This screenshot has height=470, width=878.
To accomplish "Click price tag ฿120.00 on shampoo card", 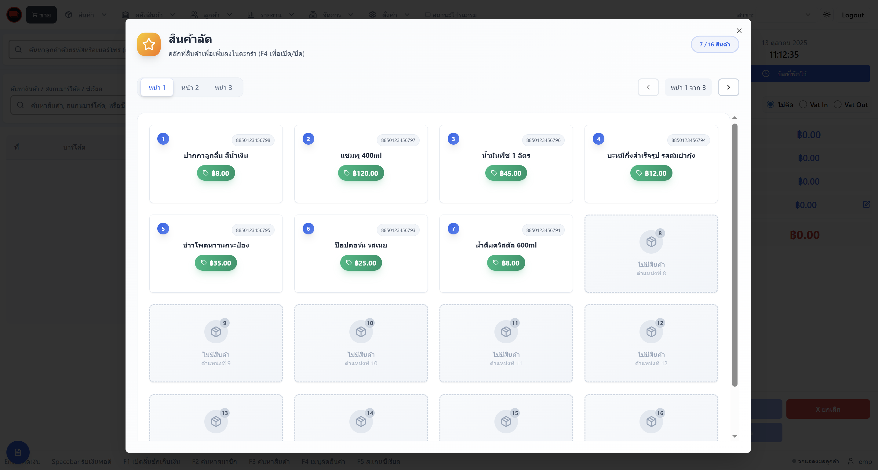I will coord(361,173).
